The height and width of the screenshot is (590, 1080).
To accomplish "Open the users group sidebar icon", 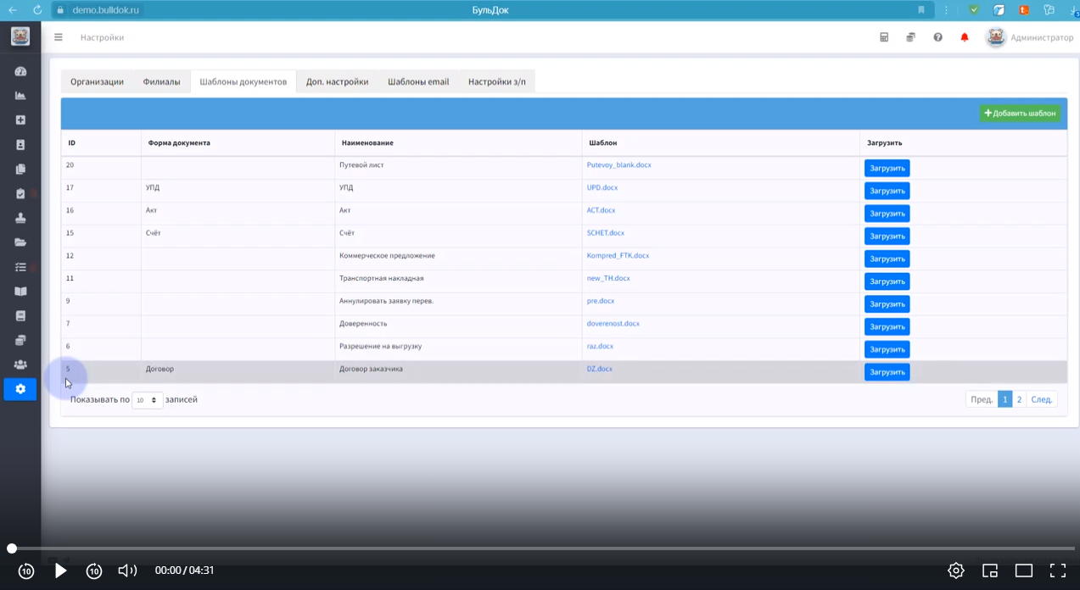I will point(20,365).
